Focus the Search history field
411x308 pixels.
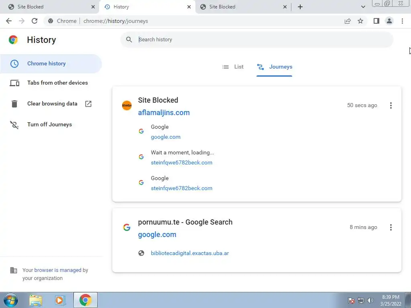pos(257,40)
